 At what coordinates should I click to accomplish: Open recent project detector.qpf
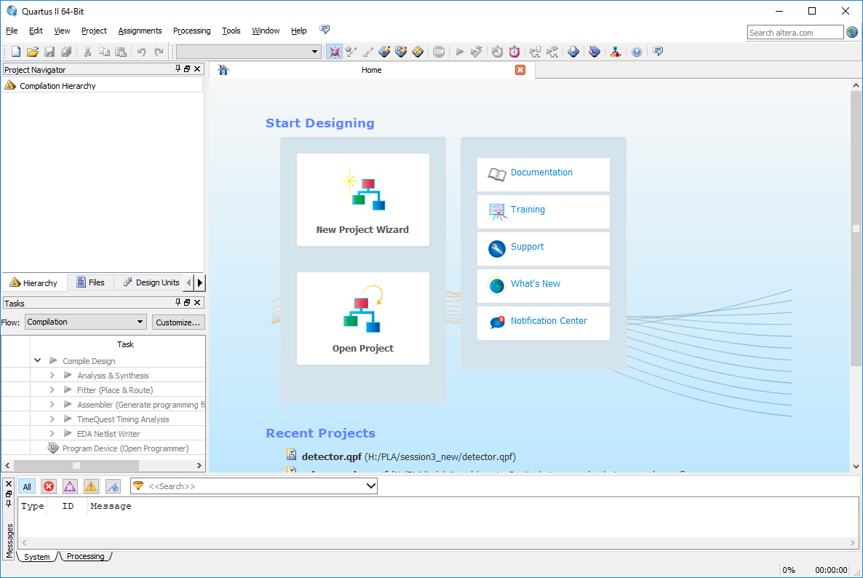(x=408, y=456)
